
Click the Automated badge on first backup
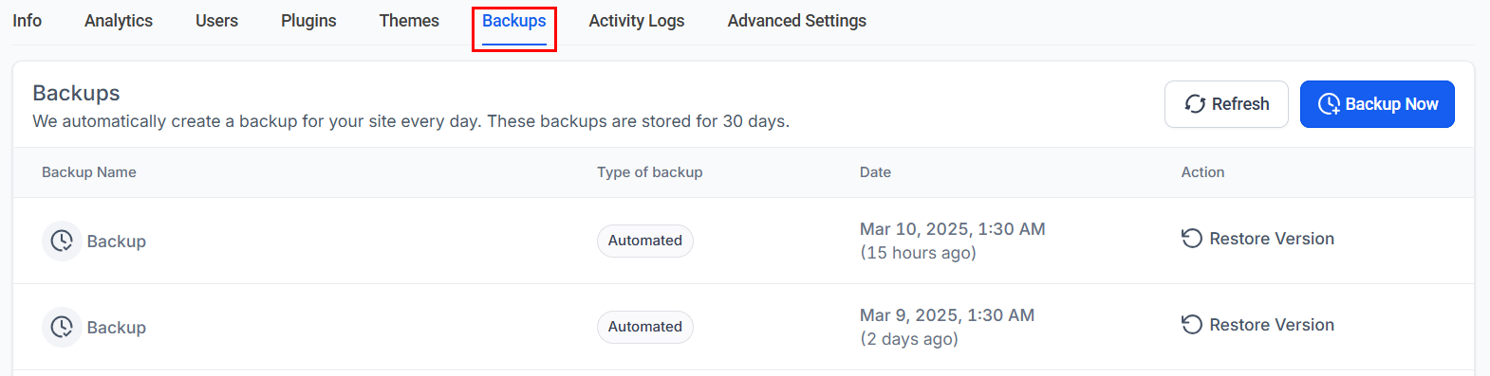[x=645, y=241]
